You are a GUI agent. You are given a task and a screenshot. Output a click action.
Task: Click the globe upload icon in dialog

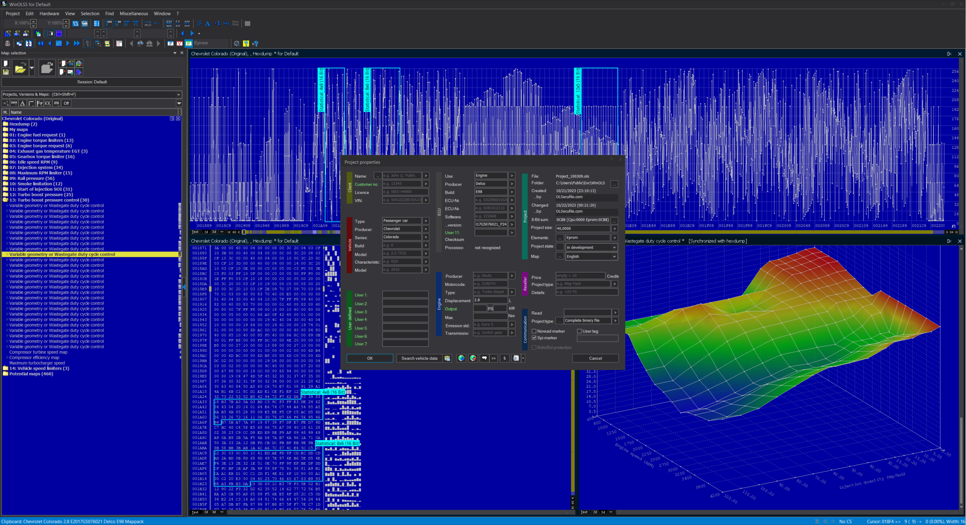click(x=473, y=358)
